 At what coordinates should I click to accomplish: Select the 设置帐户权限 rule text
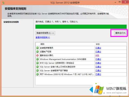pyautogui.click(x=45, y=52)
